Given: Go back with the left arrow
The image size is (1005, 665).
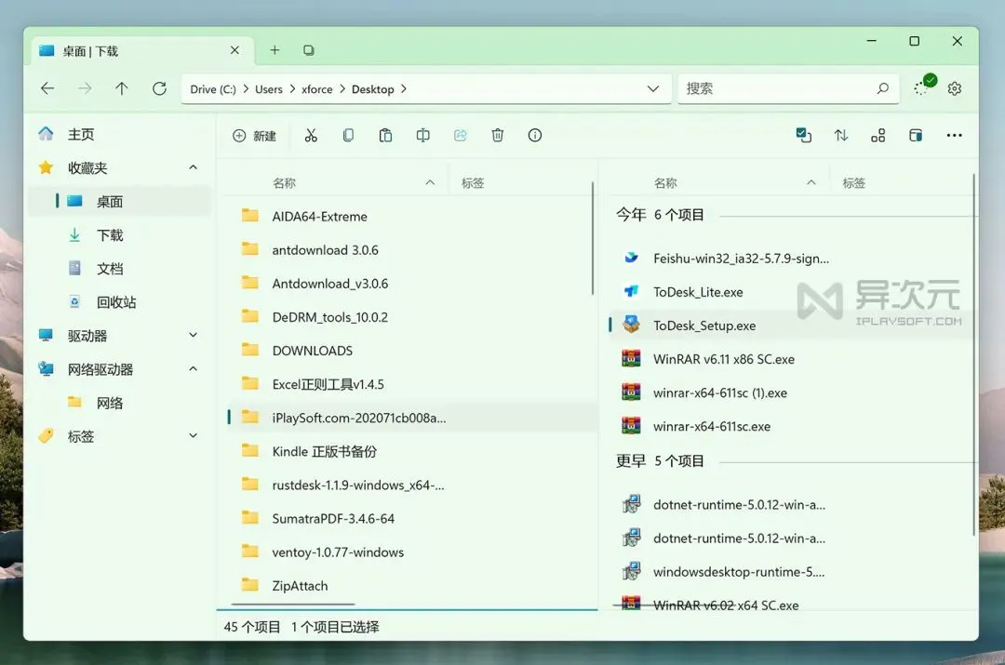Looking at the screenshot, I should click(x=47, y=88).
